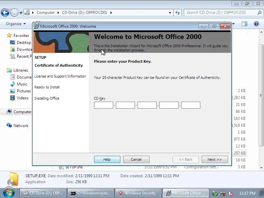Screen dimensions: 264x198
Task: Click the fifth CD Key field
Action: coord(191,105)
